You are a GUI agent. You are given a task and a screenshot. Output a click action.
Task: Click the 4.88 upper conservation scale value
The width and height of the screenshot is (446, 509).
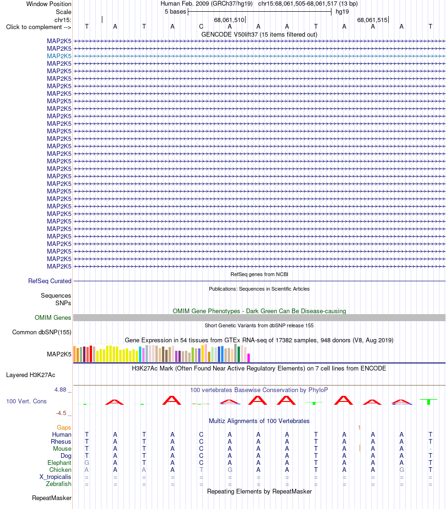pos(61,390)
